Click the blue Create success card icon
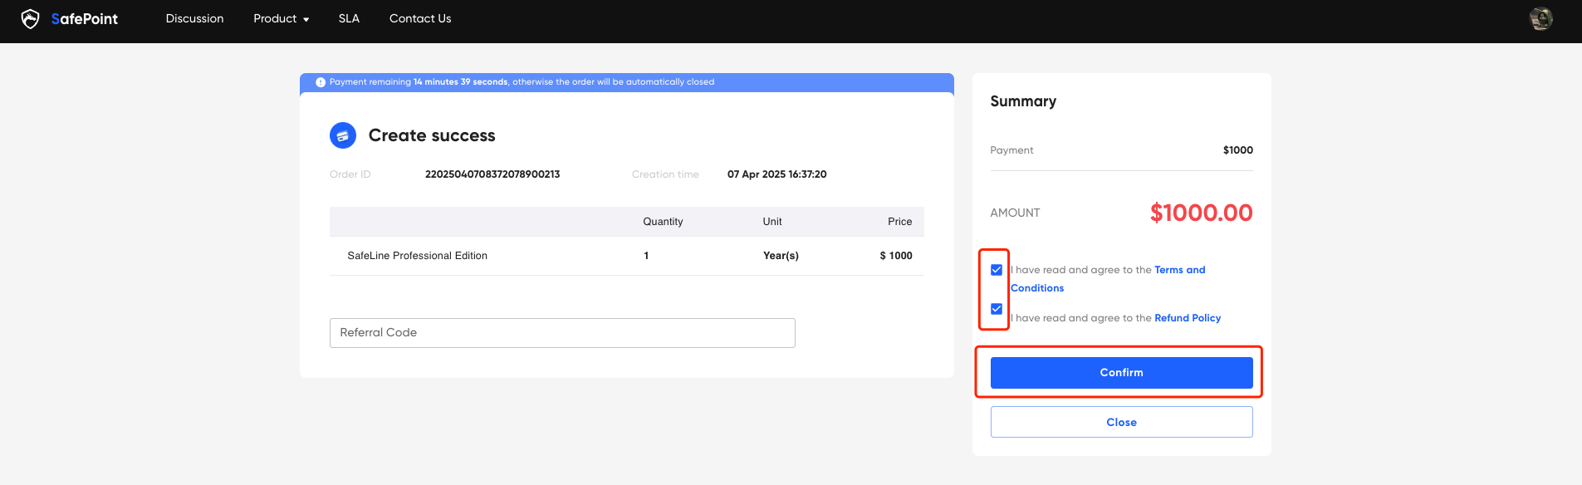Screen dimensions: 1582x485 (343, 135)
